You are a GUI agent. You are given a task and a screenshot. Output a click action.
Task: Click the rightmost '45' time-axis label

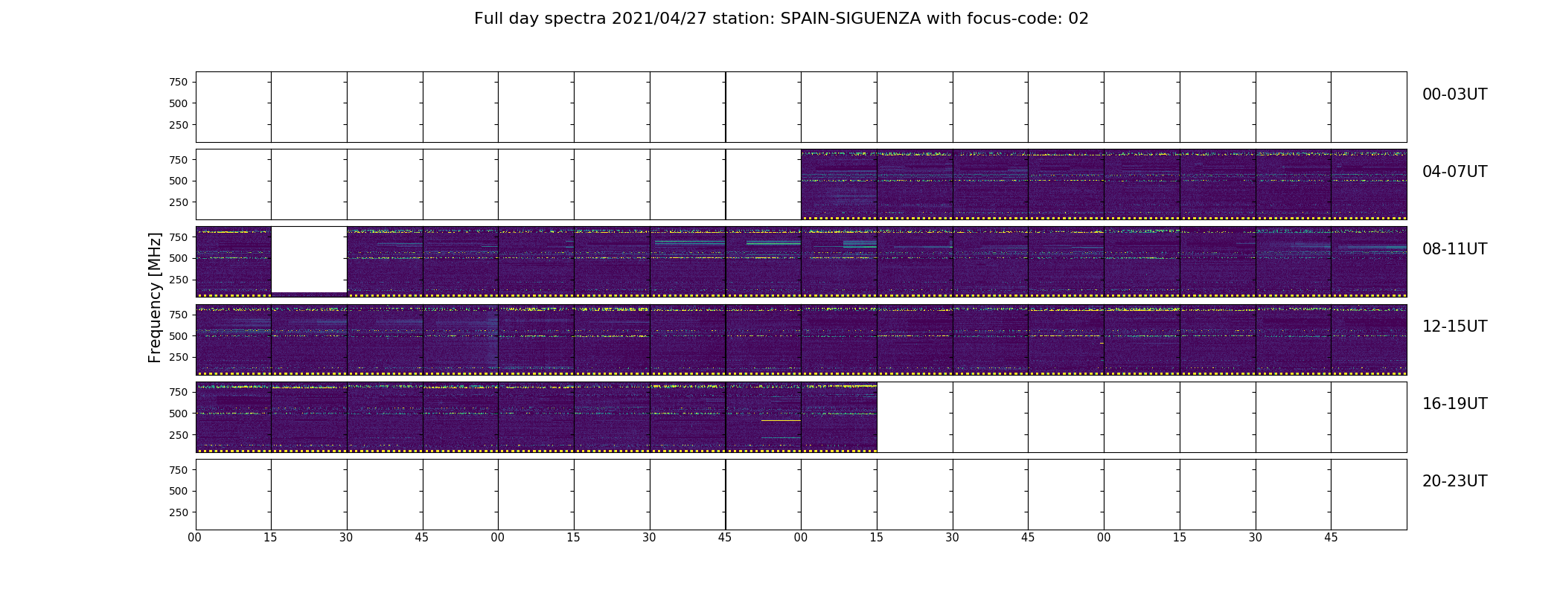(1331, 538)
